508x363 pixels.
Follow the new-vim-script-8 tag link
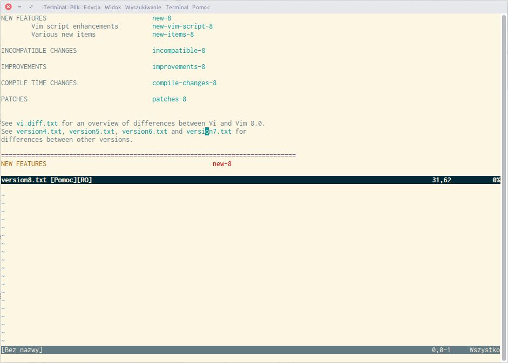182,26
